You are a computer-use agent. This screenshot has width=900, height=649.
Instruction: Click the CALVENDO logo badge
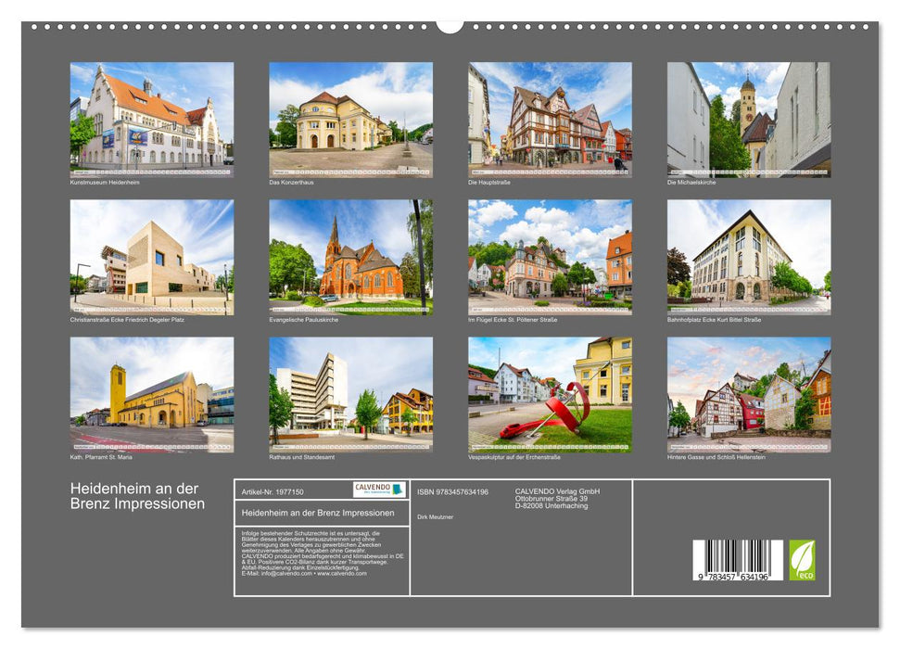[x=379, y=490]
